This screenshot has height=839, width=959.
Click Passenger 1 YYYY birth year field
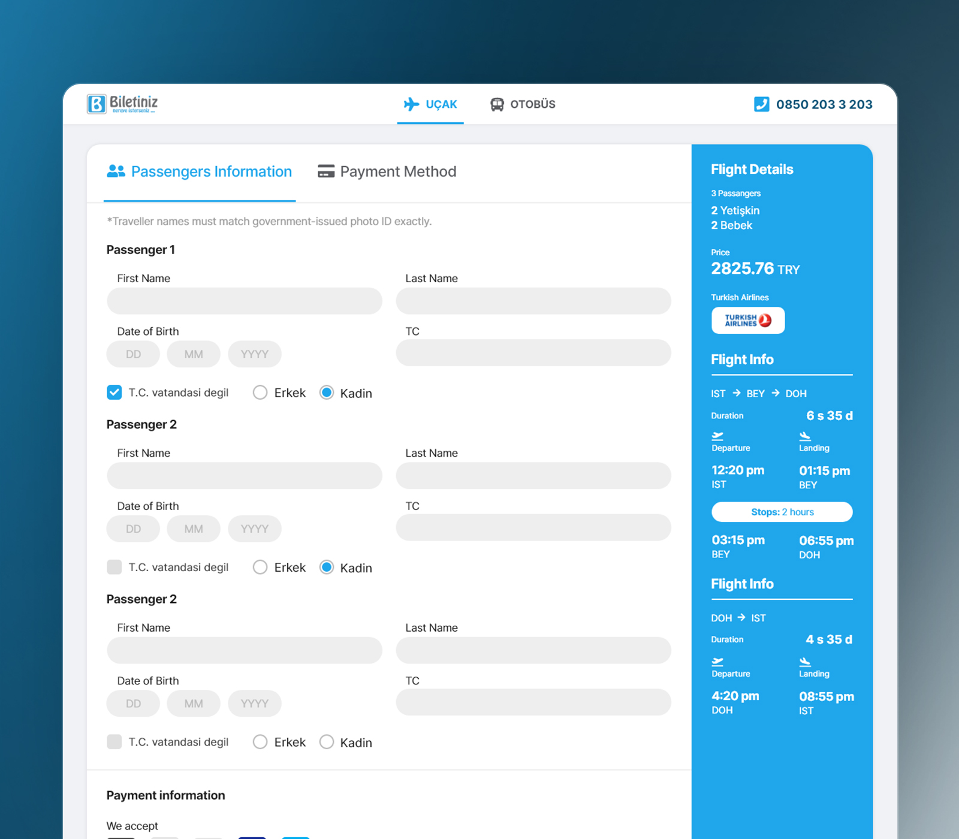[255, 354]
